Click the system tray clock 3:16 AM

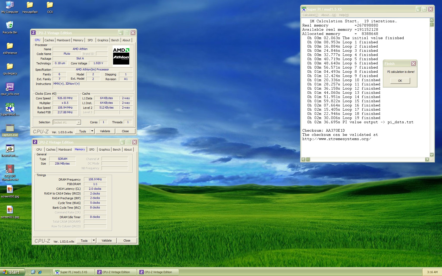point(432,272)
